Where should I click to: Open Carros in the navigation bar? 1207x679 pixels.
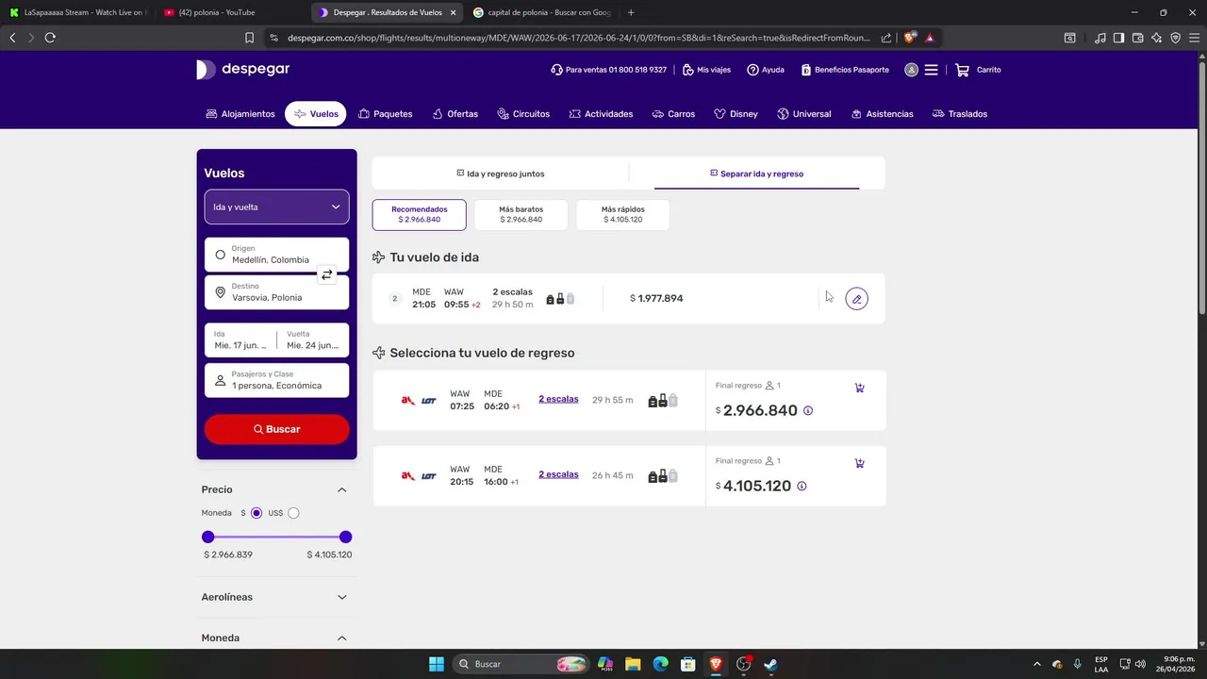click(673, 114)
